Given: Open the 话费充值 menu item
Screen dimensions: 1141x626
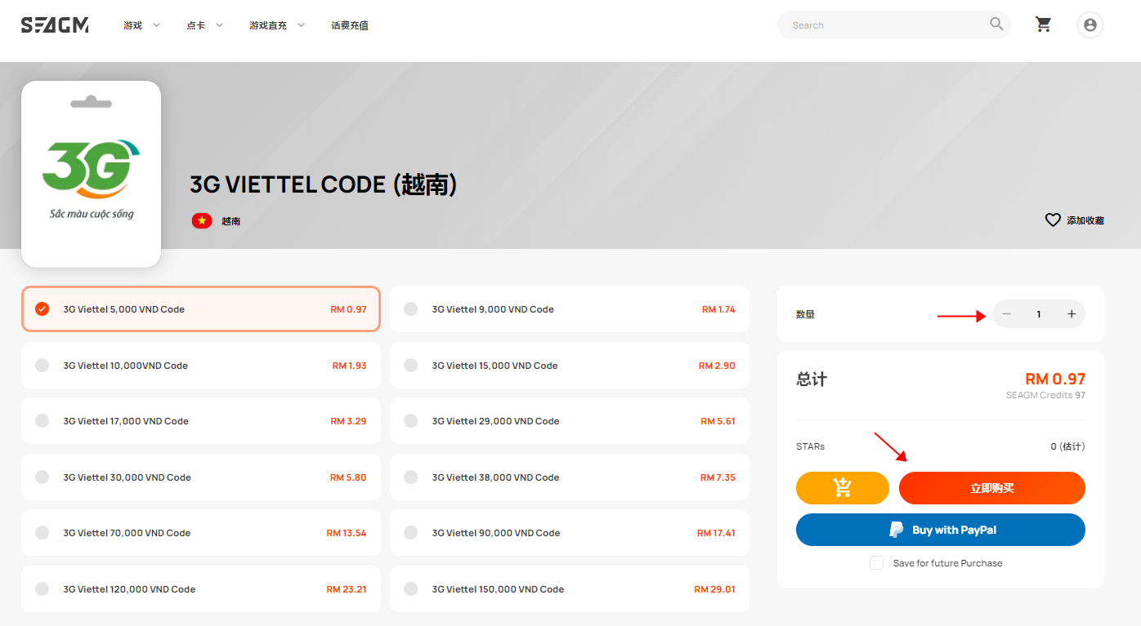Looking at the screenshot, I should (x=350, y=25).
